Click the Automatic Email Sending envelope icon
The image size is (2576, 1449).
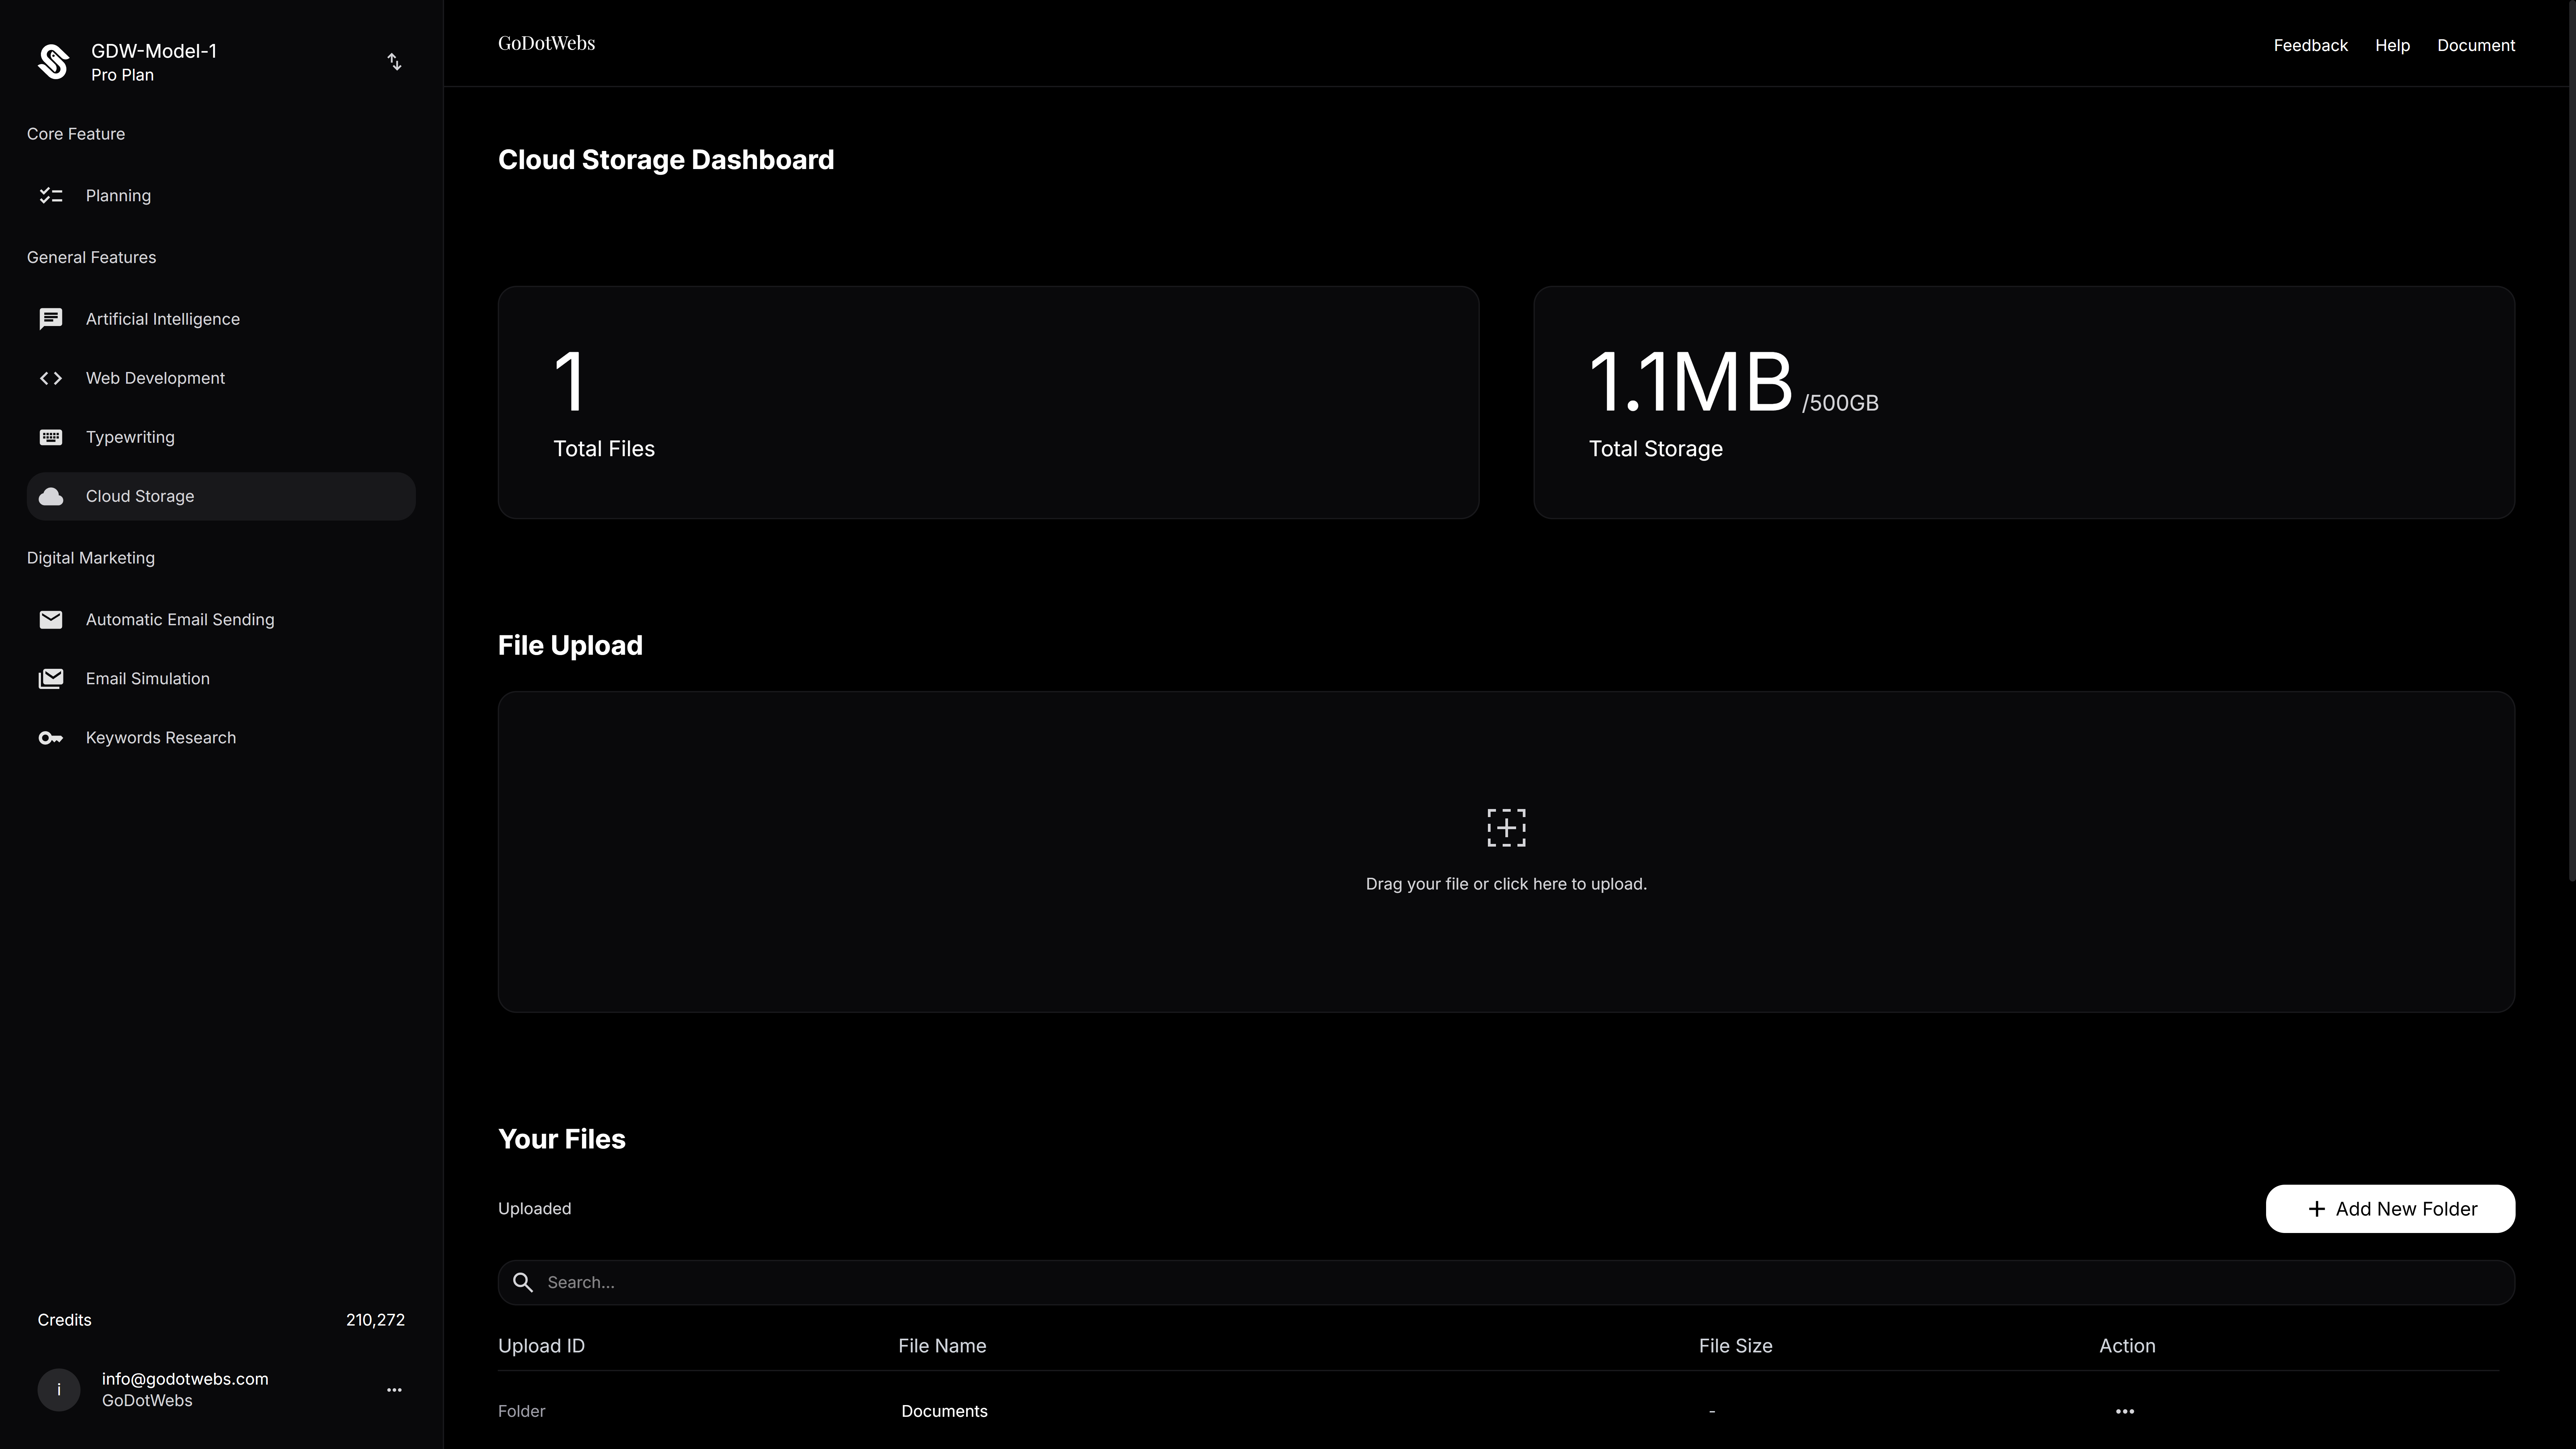51,620
